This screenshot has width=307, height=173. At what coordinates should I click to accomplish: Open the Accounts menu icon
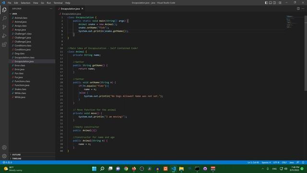(4, 148)
